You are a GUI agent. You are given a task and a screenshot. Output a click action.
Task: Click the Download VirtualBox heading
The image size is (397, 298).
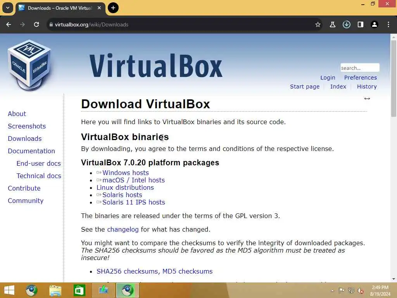pos(146,104)
